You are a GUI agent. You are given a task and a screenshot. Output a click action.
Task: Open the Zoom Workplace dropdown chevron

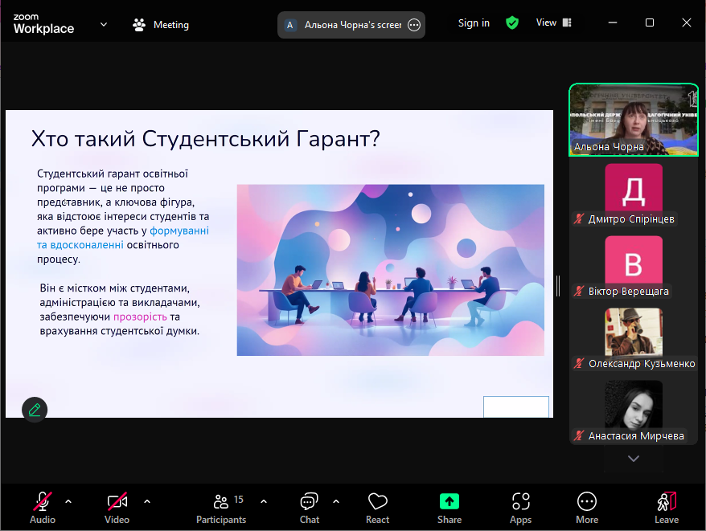point(104,24)
